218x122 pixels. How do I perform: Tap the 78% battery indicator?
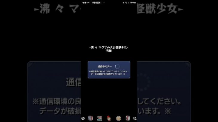point(133,3)
